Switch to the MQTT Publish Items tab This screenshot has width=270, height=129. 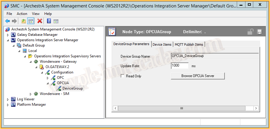coord(189,44)
